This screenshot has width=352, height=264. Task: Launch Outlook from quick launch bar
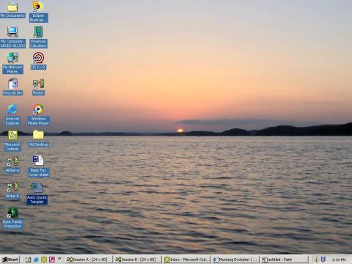[44, 260]
